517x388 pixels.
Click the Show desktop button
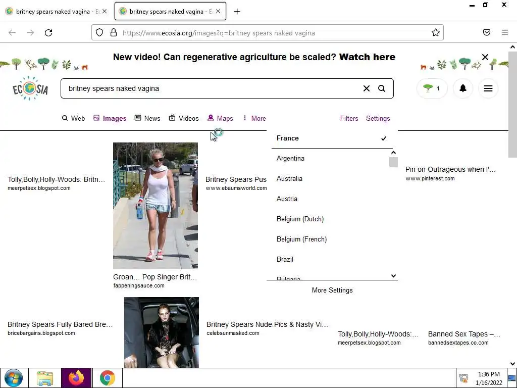[x=512, y=378]
